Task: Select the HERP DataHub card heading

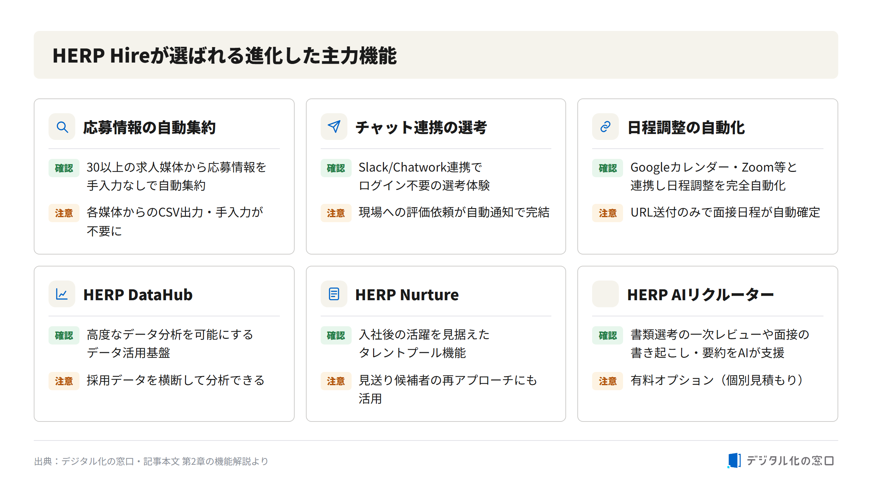Action: coord(138,295)
